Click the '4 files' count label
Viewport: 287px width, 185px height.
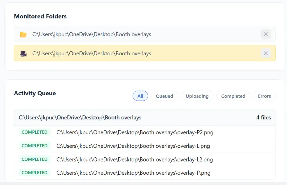tap(263, 117)
